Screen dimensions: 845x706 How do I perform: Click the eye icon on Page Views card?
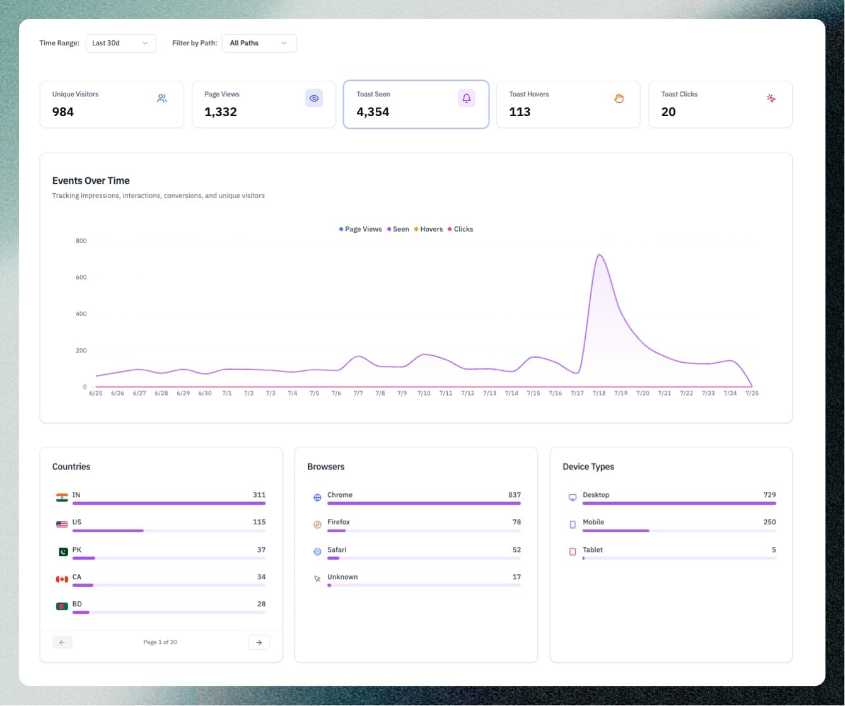click(314, 98)
